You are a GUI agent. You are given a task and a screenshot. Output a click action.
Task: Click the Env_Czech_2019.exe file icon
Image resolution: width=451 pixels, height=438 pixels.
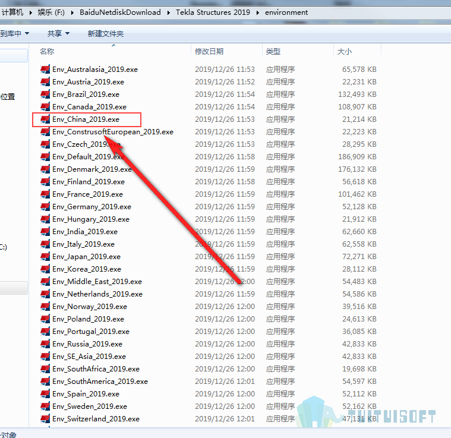point(45,144)
